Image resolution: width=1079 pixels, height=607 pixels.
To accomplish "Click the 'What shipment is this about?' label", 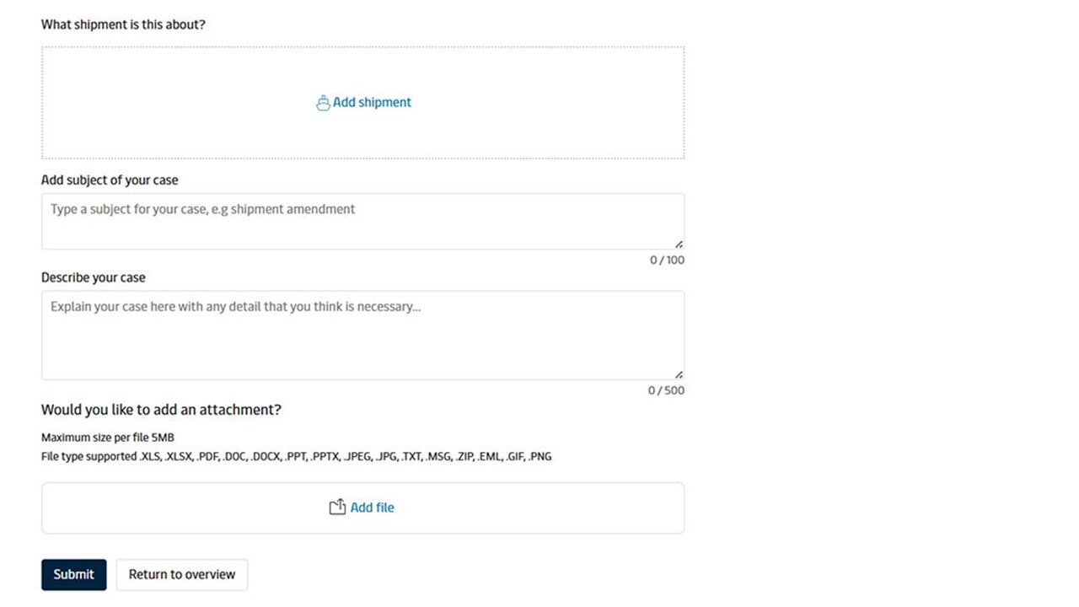I will tap(123, 24).
